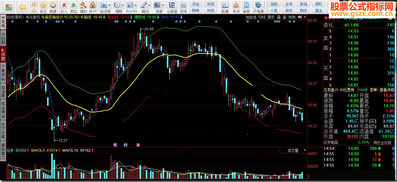Click 加自选 add to watchlist
Screen dimensions: 397x182
(x=251, y=17)
